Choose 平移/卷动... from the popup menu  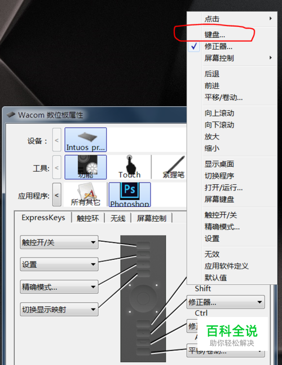tap(232, 97)
